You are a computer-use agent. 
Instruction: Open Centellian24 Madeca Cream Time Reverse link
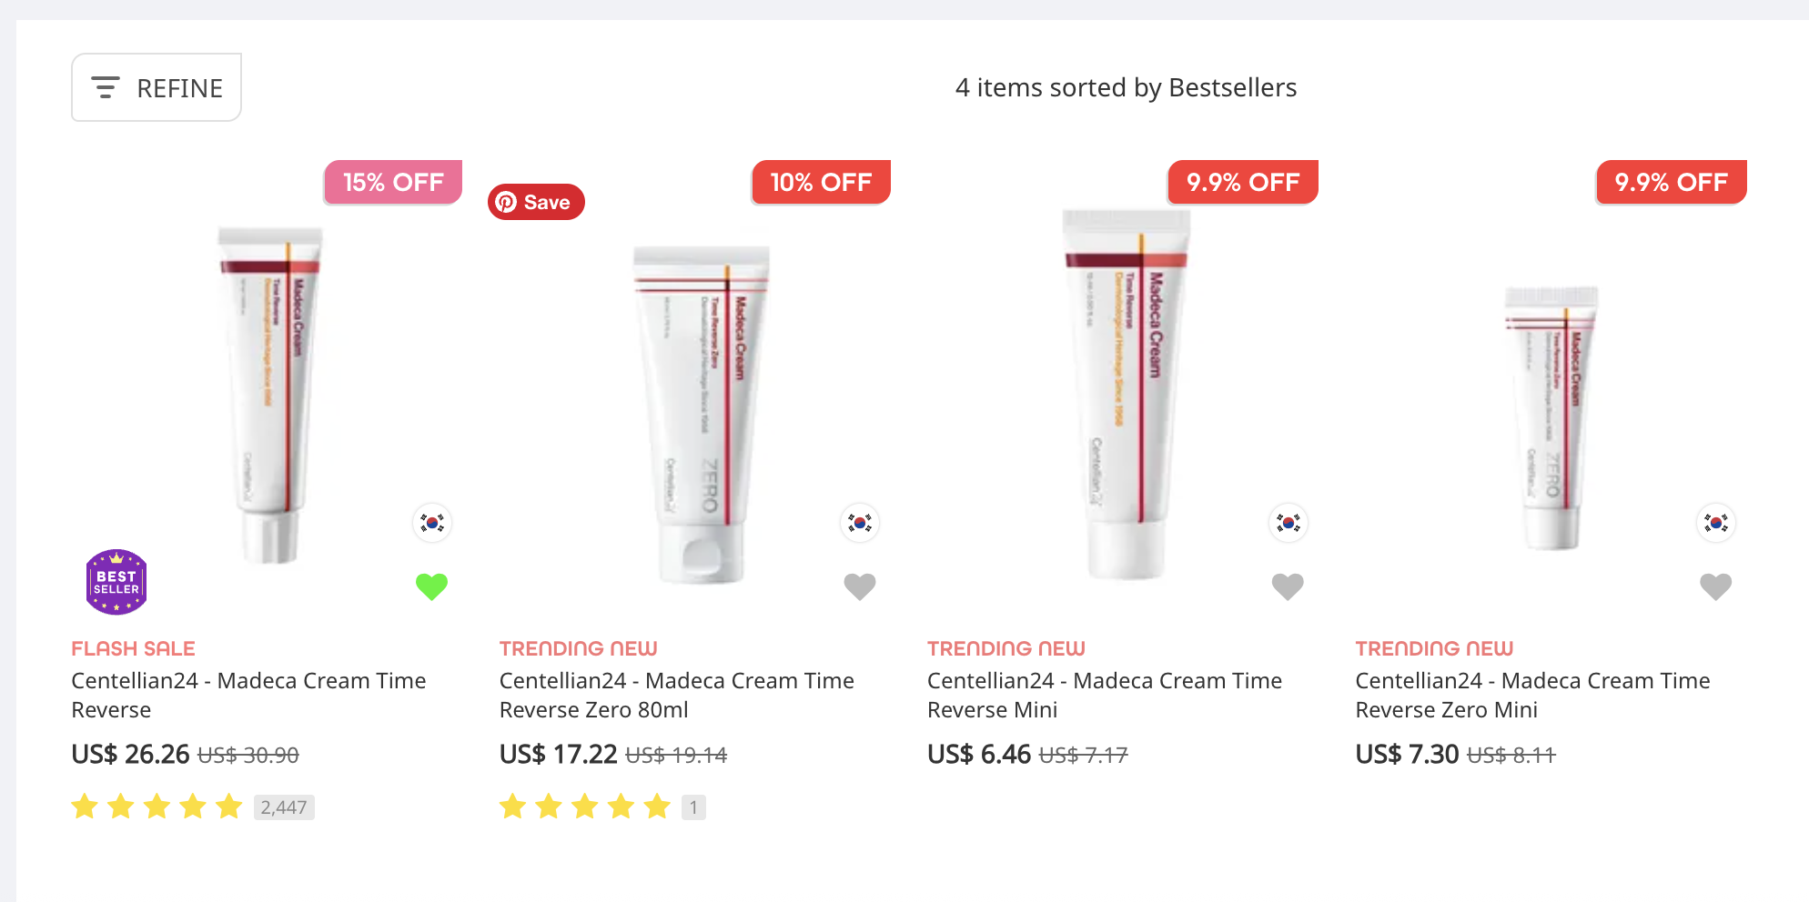click(248, 695)
